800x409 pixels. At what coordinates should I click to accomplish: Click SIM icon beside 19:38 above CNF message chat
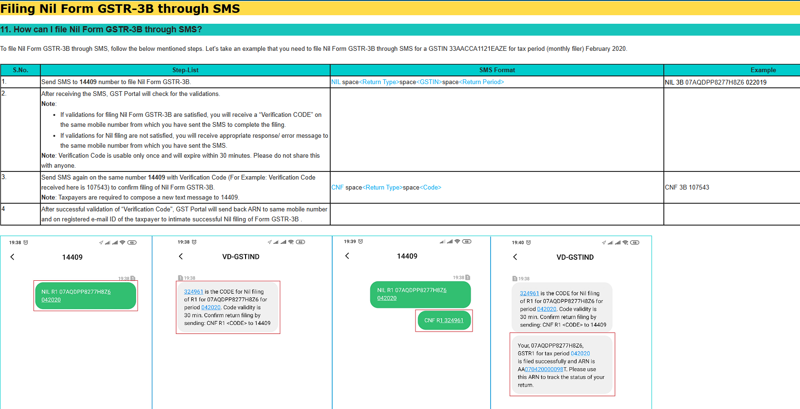click(x=468, y=277)
